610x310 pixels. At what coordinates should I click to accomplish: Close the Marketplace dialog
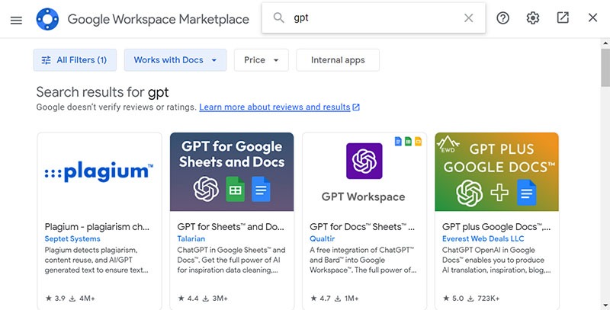pyautogui.click(x=592, y=18)
